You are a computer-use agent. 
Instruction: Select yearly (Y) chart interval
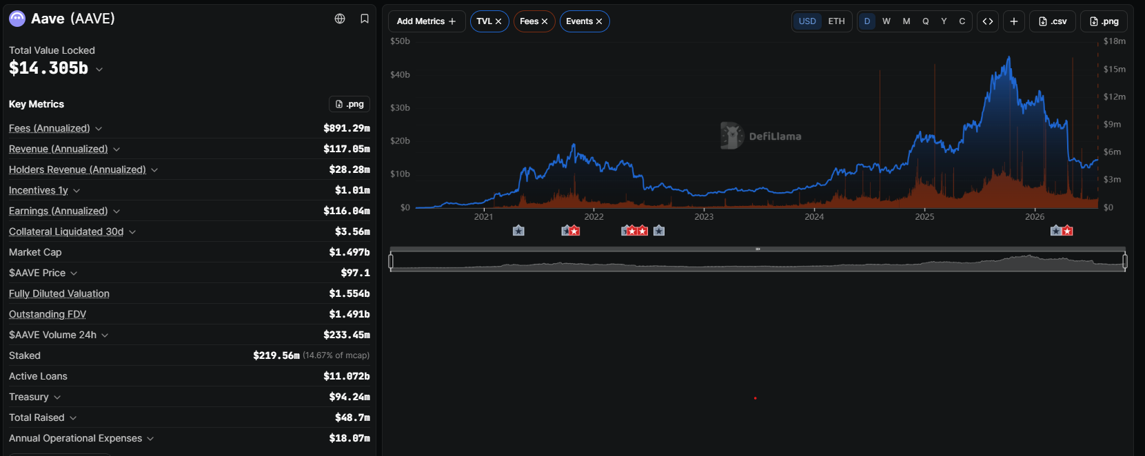pos(944,21)
